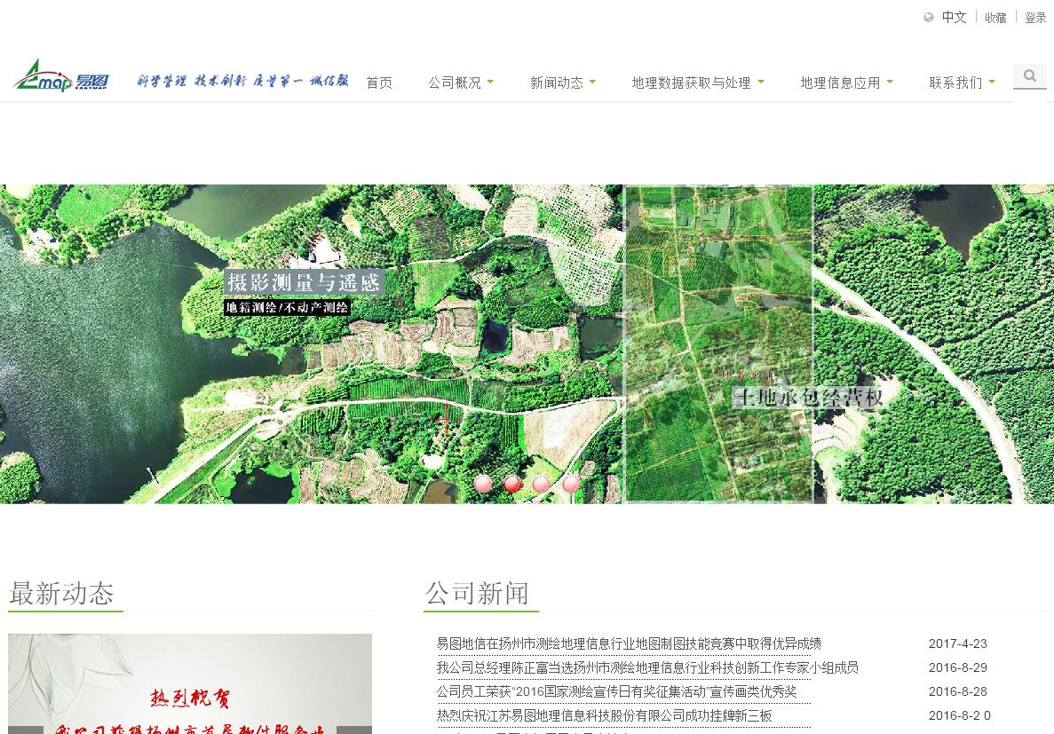The height and width of the screenshot is (734, 1054).
Task: Click the date 2016-8-28
Action: tap(958, 691)
